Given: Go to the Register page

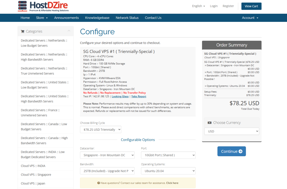Looking at the screenshot, I should (228, 6).
